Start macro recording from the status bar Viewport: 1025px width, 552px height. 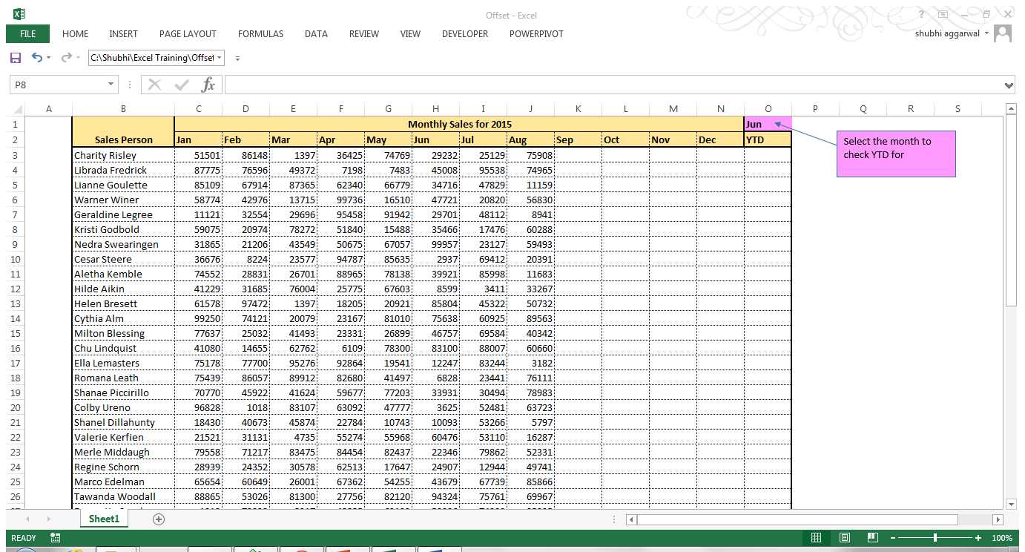[55, 537]
